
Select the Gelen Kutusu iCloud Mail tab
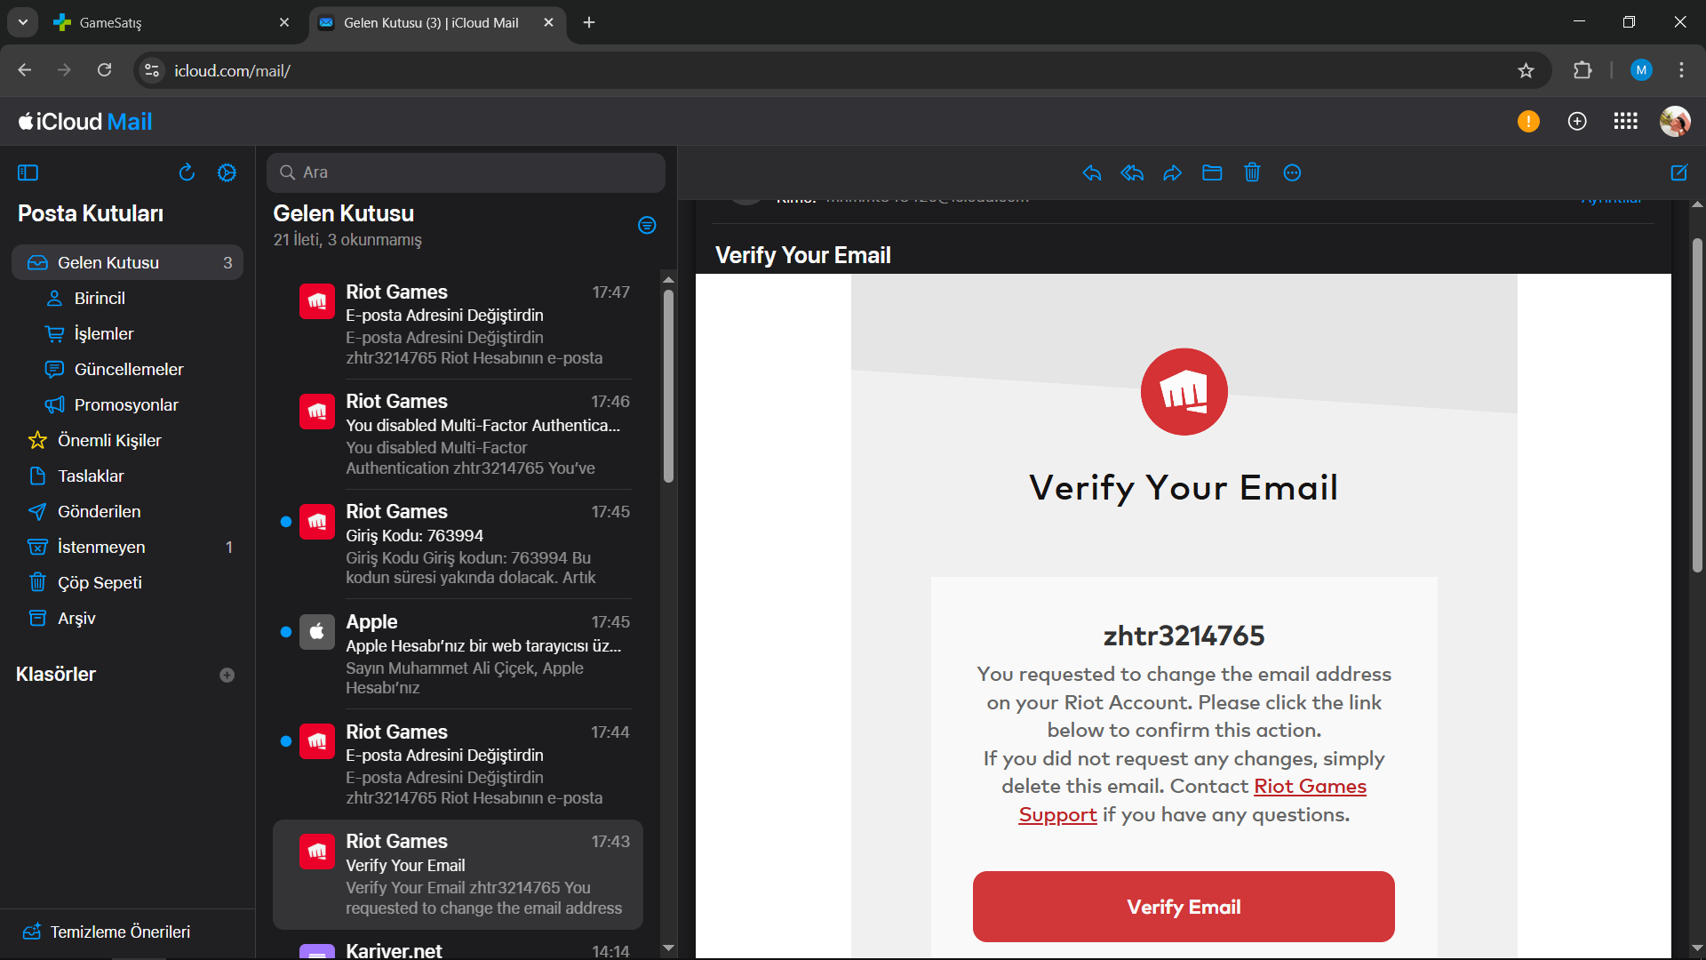coord(437,22)
